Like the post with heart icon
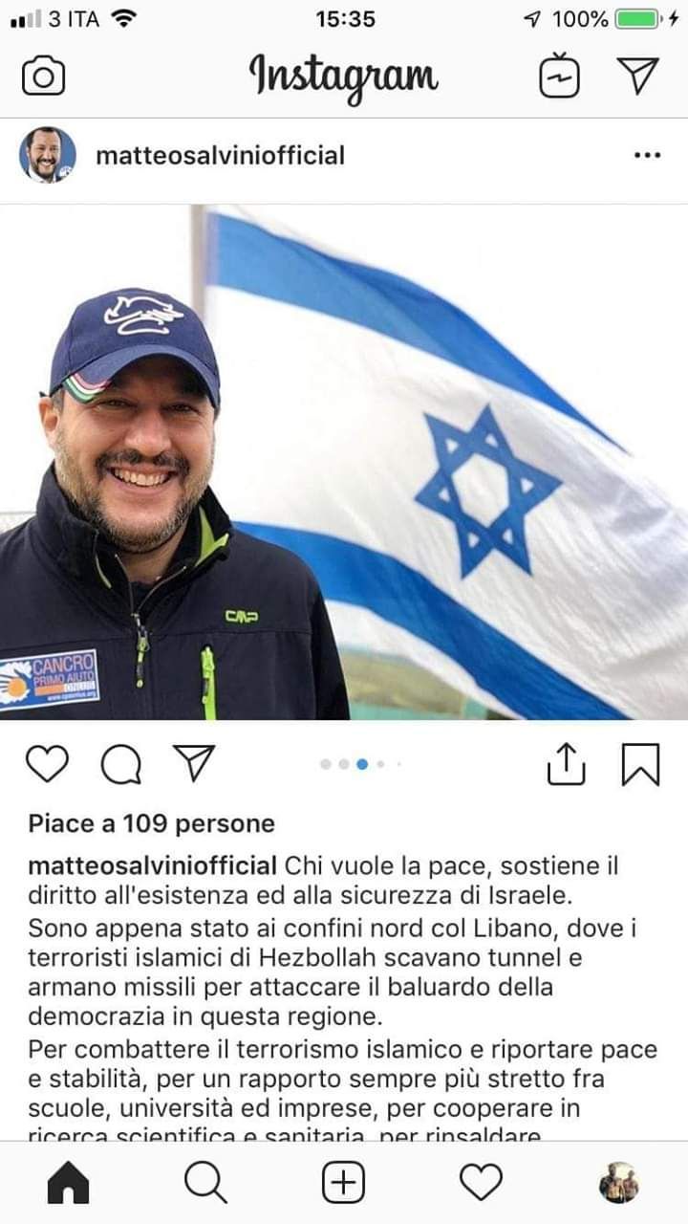 [46, 763]
